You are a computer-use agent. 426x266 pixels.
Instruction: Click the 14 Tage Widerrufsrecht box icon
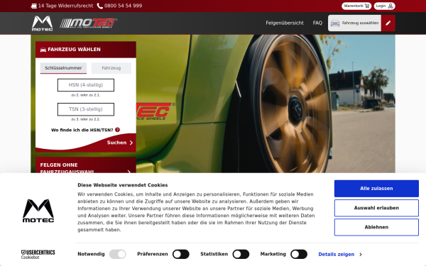tap(34, 6)
